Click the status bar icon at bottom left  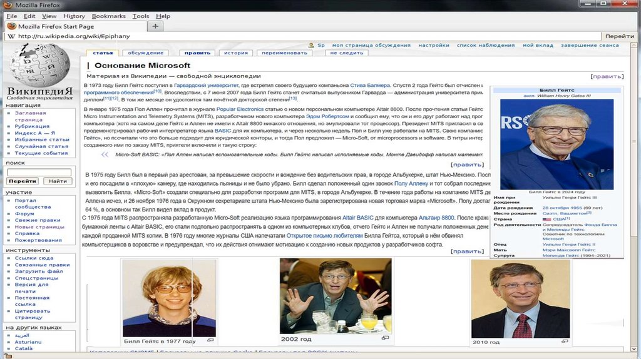(8, 356)
